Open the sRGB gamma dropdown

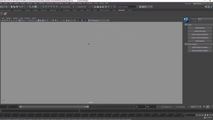click(100, 20)
